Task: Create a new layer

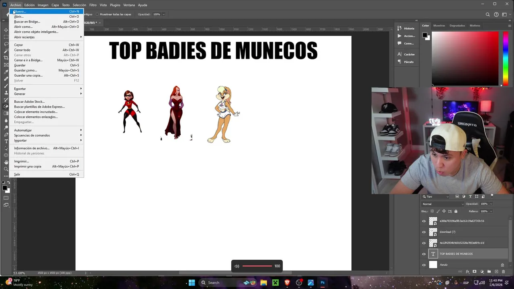Action: click(x=496, y=271)
